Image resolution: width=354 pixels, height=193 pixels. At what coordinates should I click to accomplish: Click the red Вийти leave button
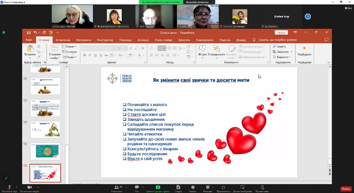click(346, 189)
